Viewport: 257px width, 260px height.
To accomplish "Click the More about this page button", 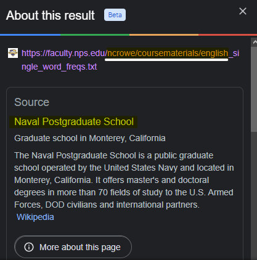I will pyautogui.click(x=73, y=247).
